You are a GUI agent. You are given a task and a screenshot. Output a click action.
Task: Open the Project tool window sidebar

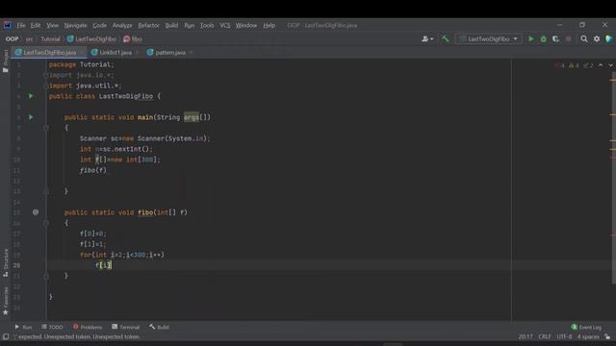[x=6, y=61]
